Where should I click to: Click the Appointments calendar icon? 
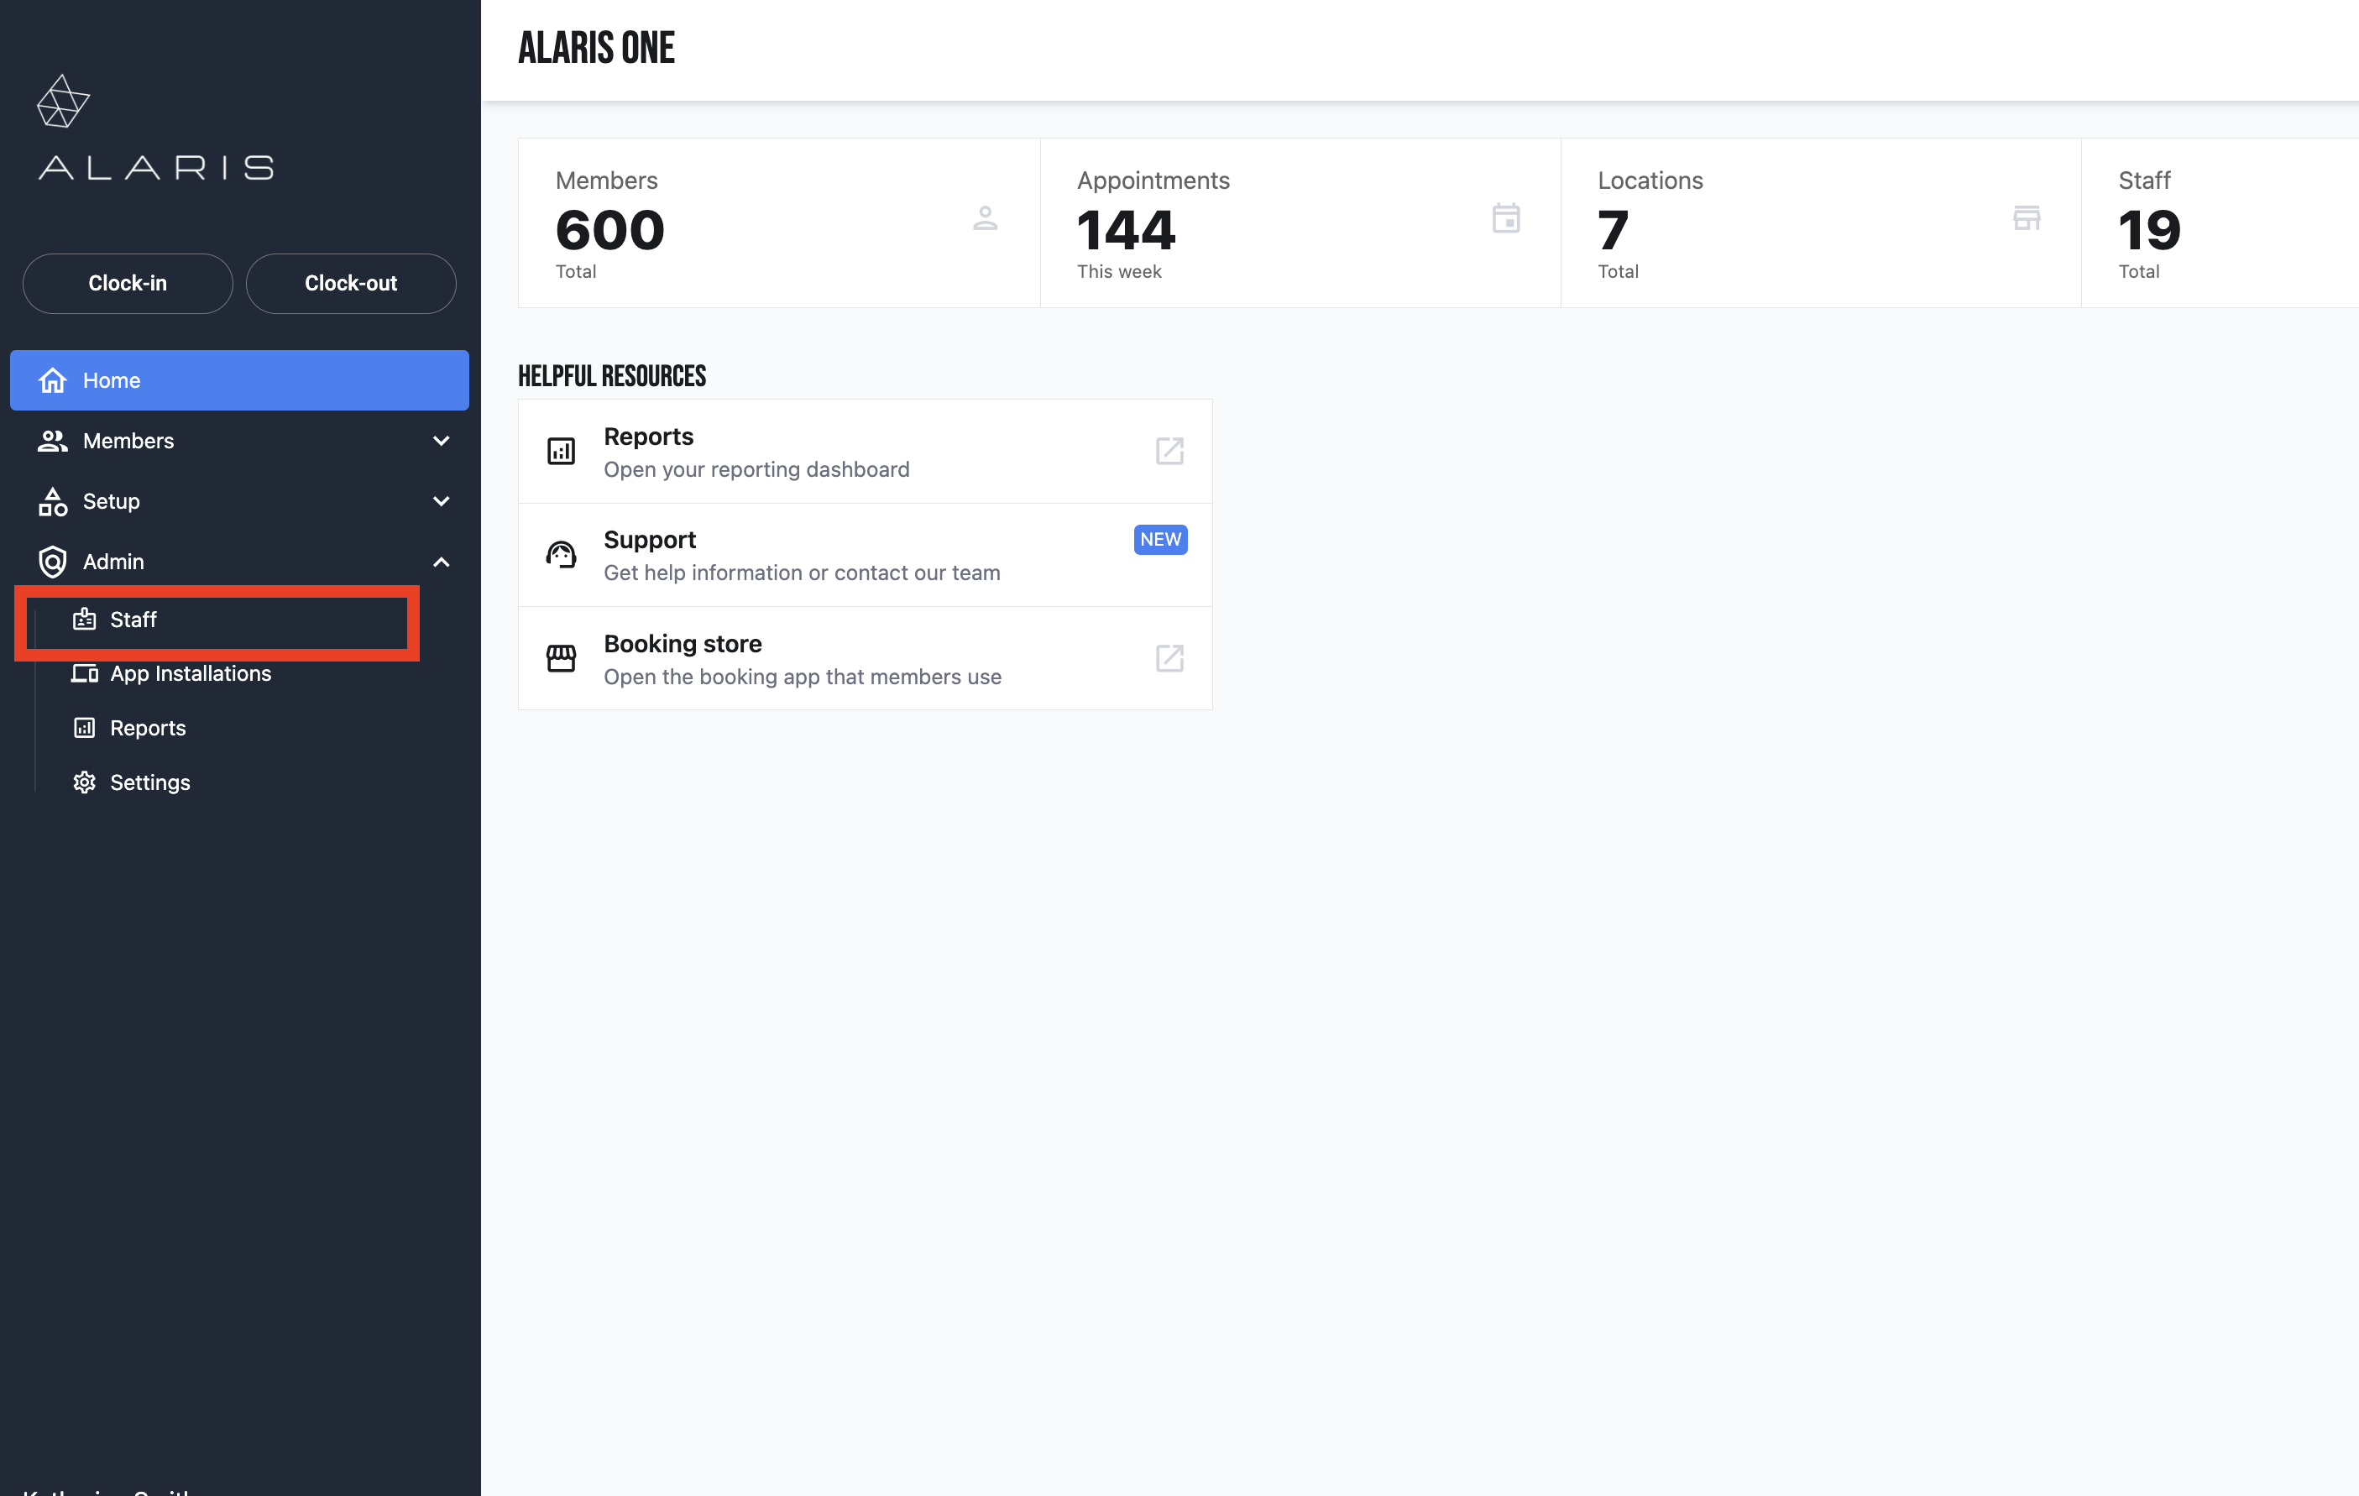(1504, 217)
